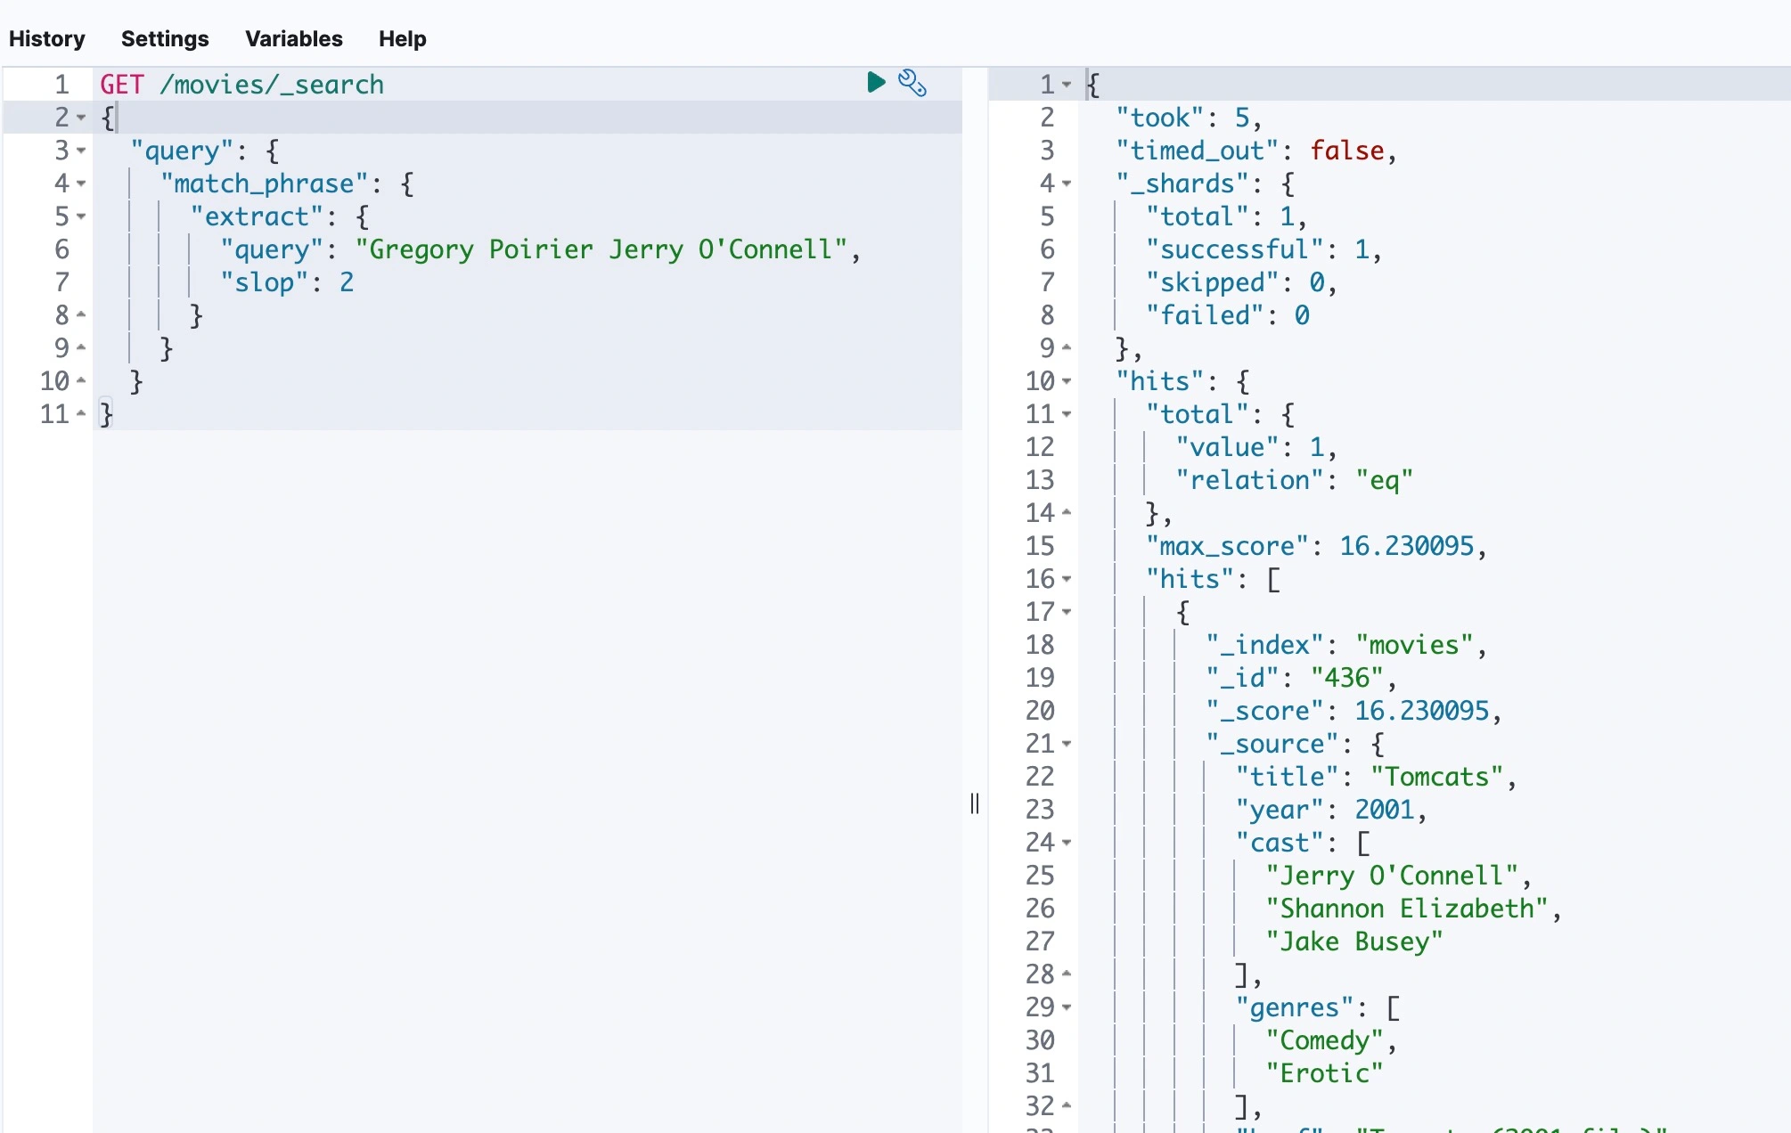Collapse the "total" object on line 11
Viewport: 1791px width, 1133px height.
click(x=1067, y=414)
